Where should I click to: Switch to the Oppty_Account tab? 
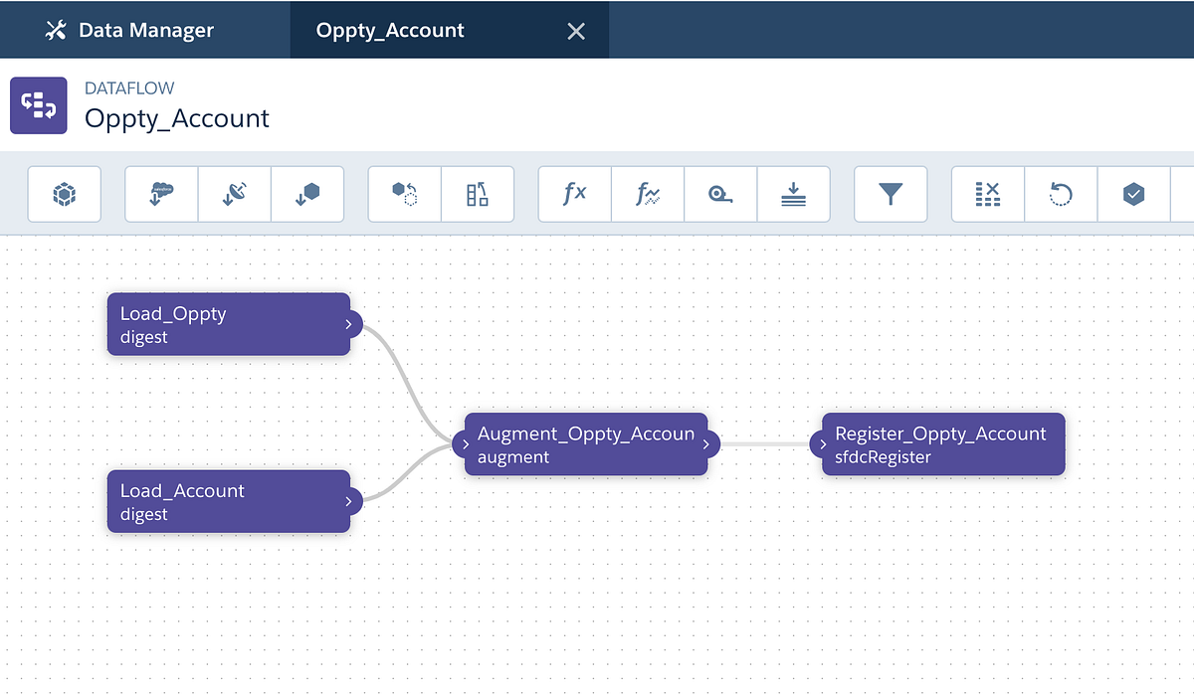coord(388,30)
